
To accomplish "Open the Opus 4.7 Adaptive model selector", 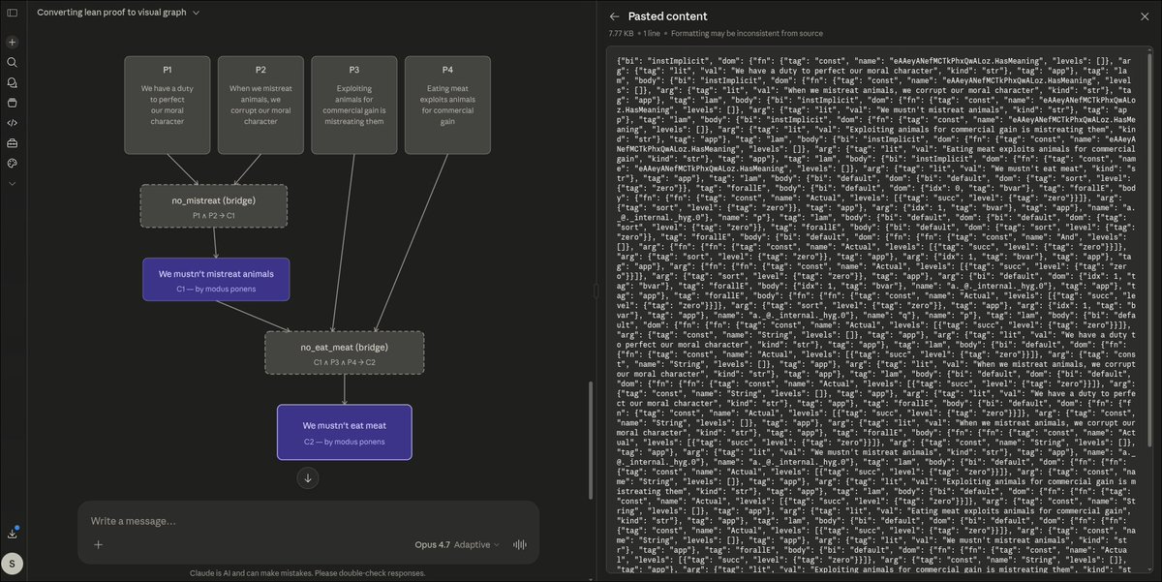I will tap(456, 544).
